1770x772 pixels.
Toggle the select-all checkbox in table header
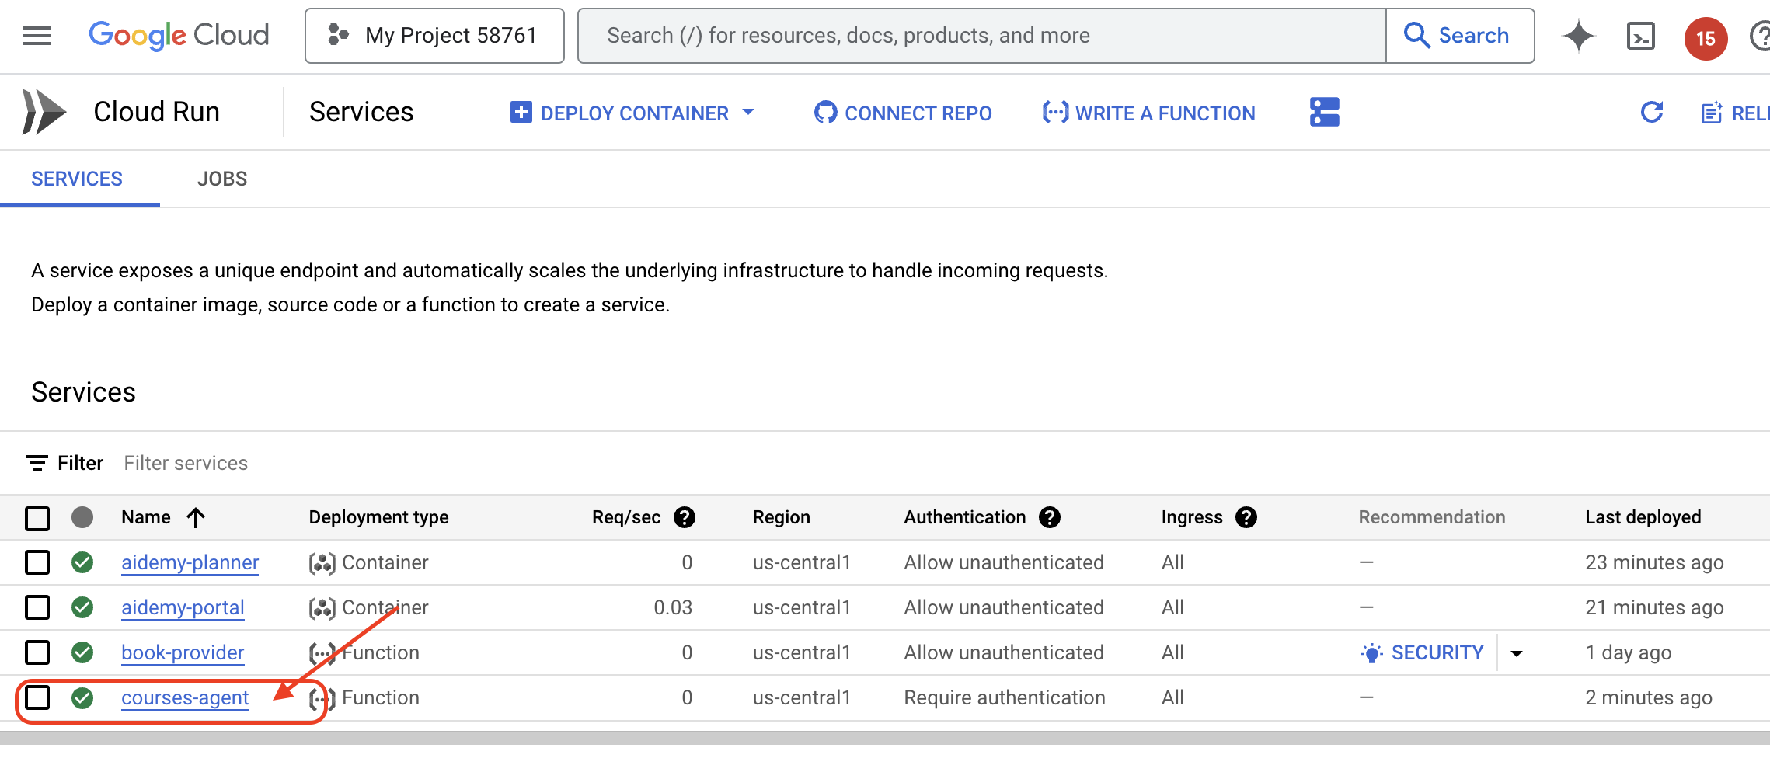point(37,518)
